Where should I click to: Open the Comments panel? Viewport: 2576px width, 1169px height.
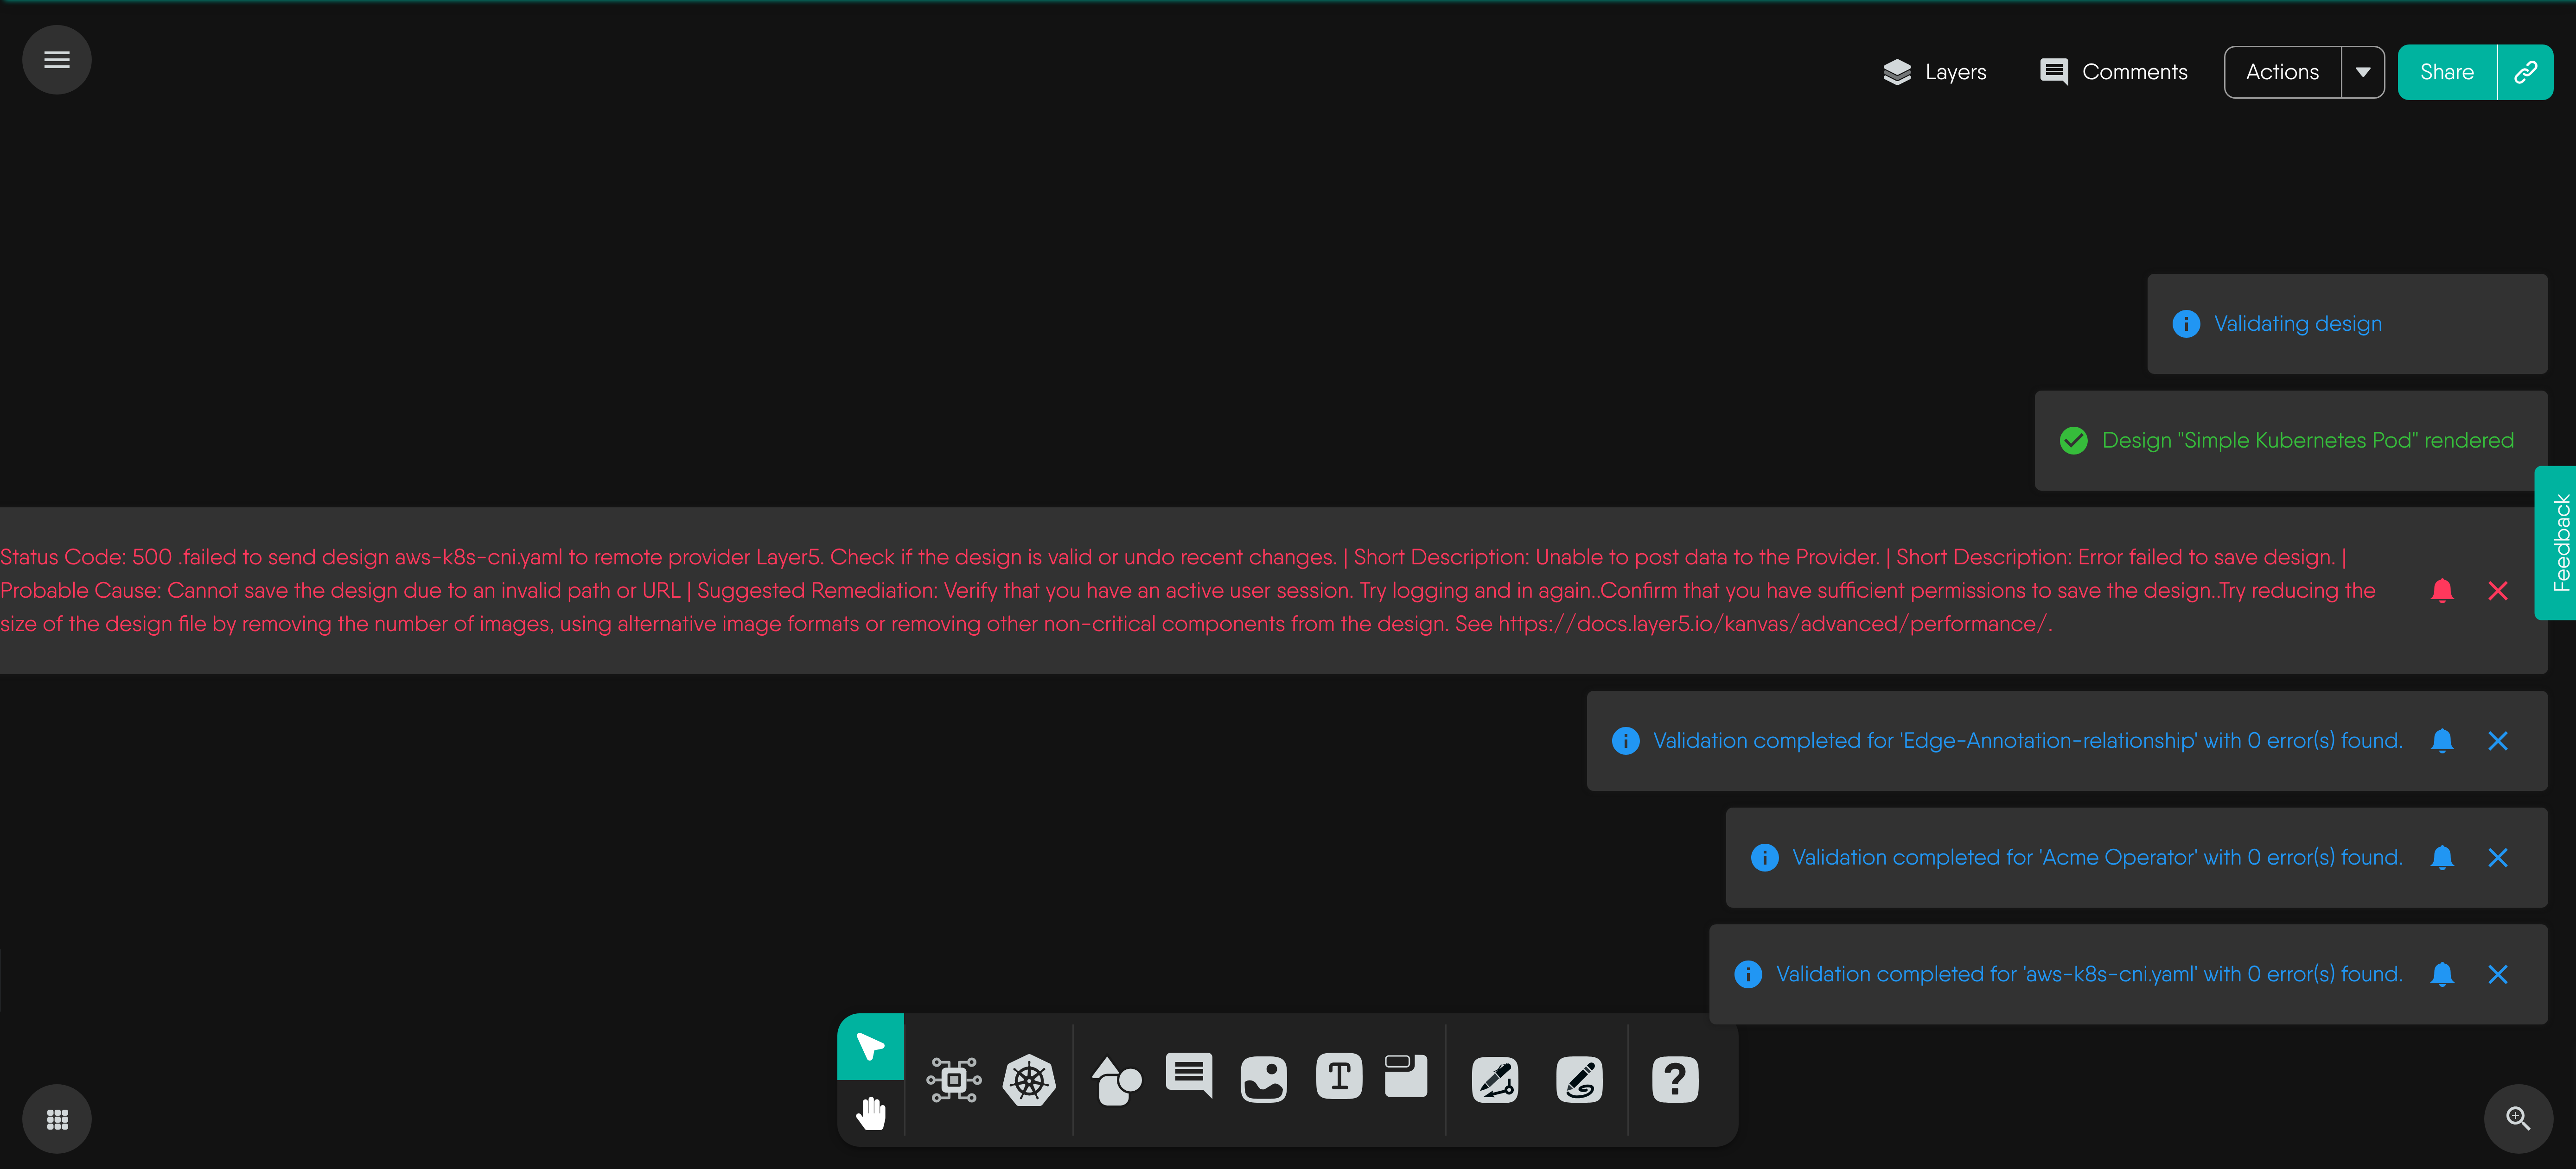point(2113,72)
